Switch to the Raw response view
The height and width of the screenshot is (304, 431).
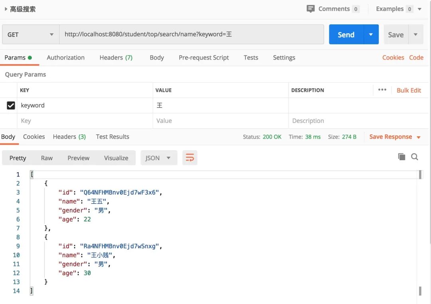coord(47,158)
